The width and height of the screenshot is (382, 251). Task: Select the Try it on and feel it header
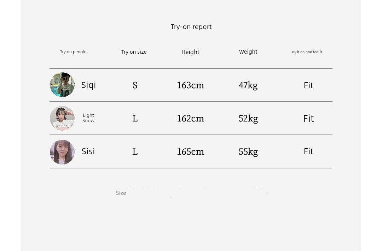click(307, 52)
